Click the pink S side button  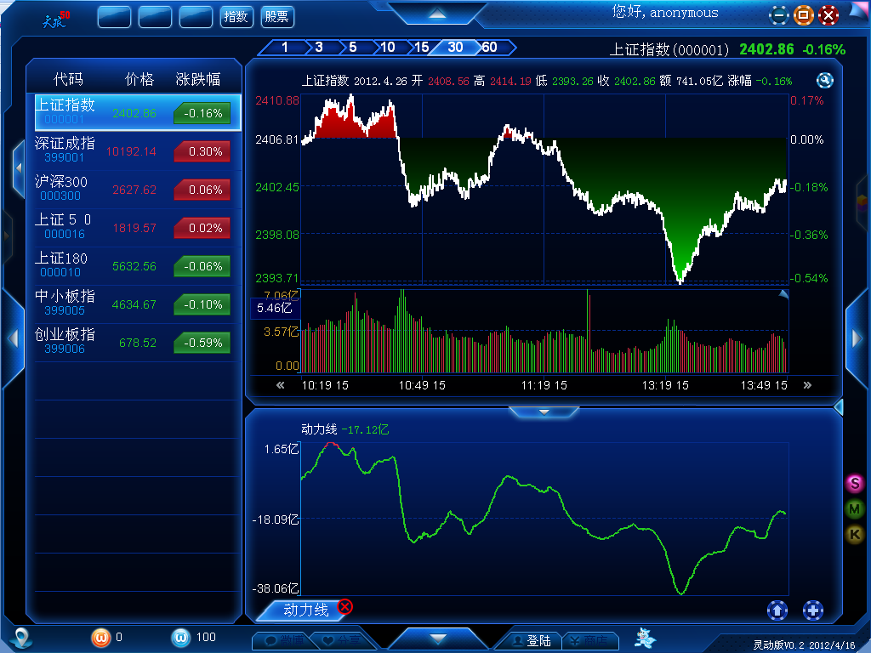coord(855,483)
